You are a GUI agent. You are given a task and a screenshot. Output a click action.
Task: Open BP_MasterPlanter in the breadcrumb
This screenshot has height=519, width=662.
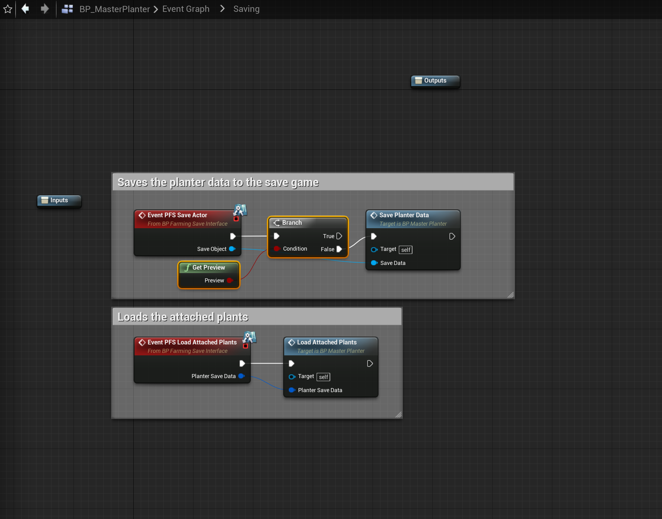pyautogui.click(x=114, y=9)
